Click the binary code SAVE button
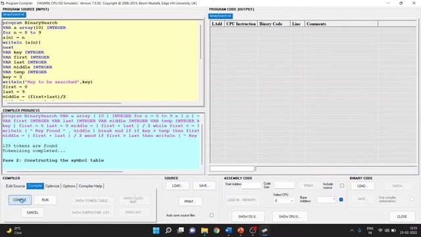The image size is (421, 237). pyautogui.click(x=362, y=199)
